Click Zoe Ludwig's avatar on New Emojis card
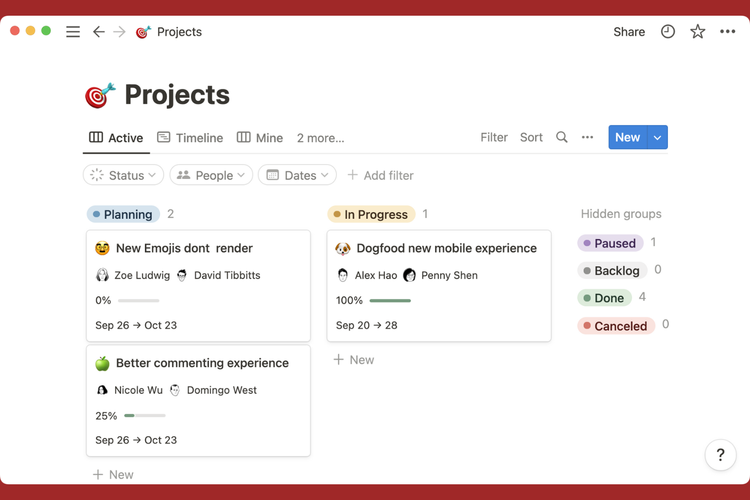This screenshot has width=750, height=500. (x=102, y=275)
